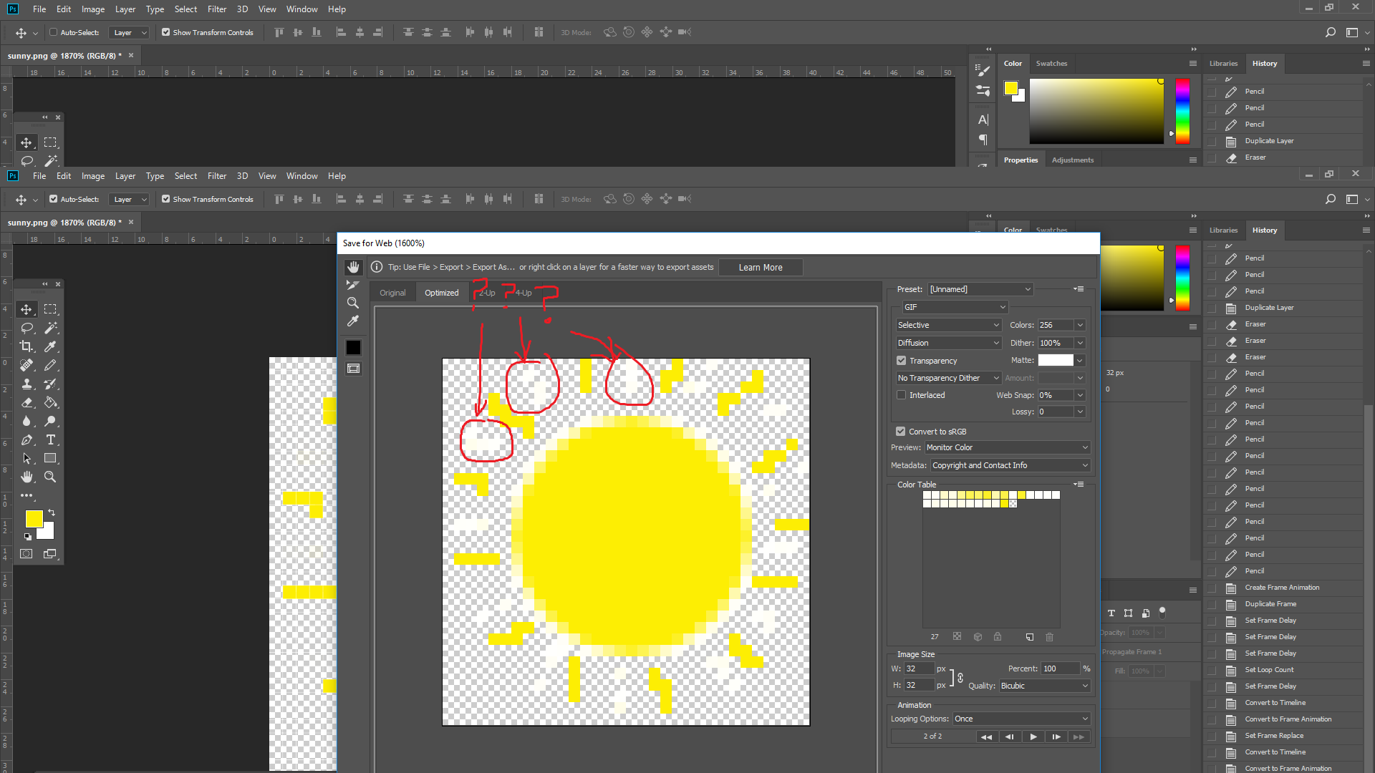
Task: Click the search icon in front window options bar
Action: click(1331, 199)
